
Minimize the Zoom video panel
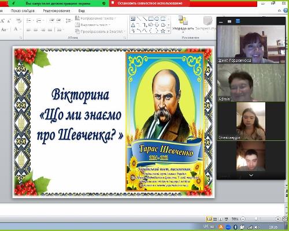(221, 22)
